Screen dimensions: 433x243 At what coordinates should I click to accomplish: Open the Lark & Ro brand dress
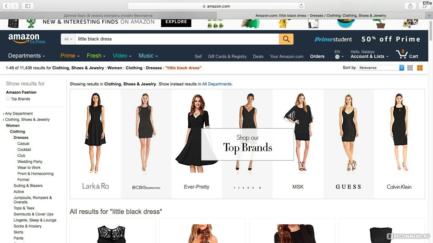point(95,144)
